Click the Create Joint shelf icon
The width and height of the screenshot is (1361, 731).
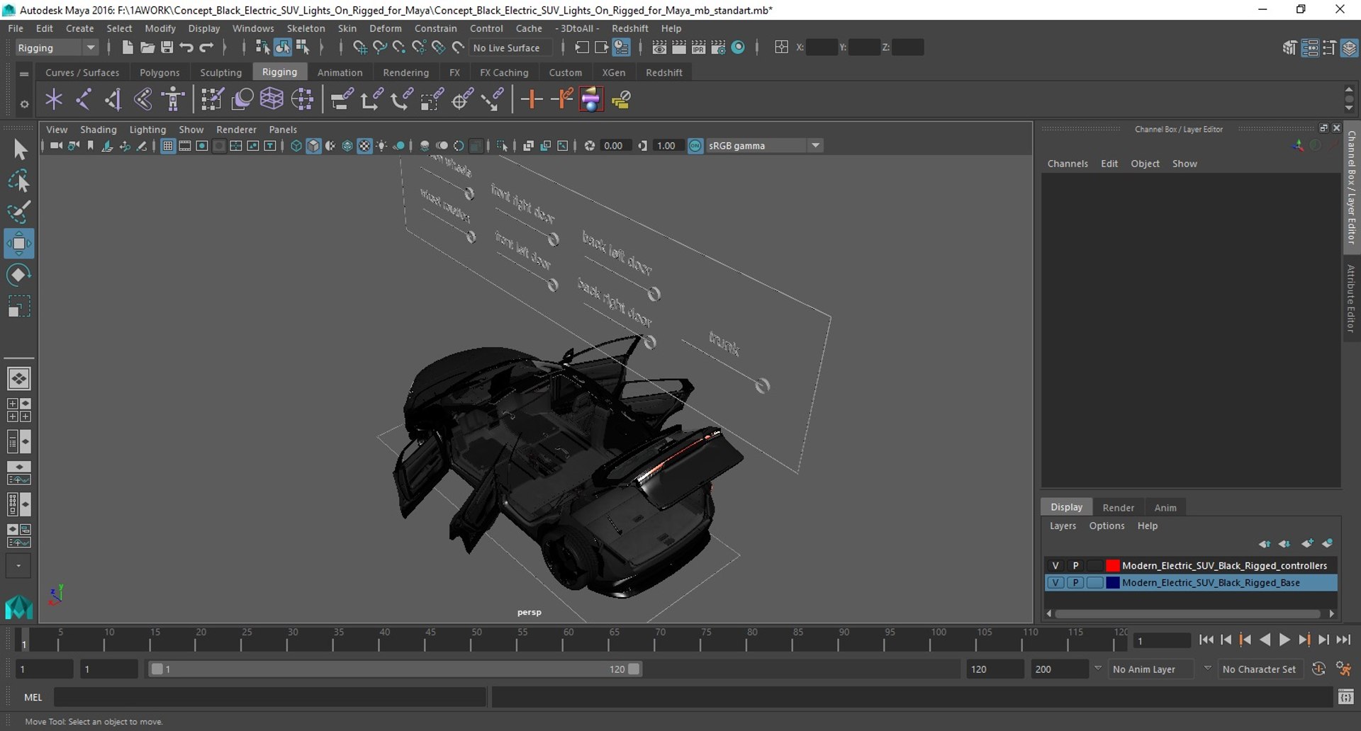pos(84,99)
